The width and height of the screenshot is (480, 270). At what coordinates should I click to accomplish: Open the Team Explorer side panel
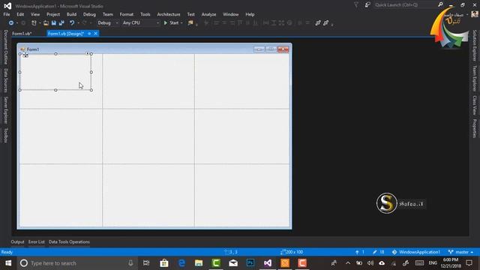pos(475,78)
